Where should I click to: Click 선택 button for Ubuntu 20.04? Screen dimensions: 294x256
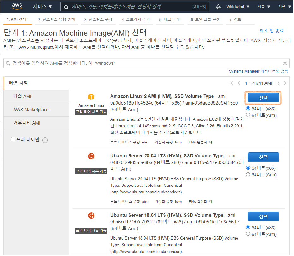(x=263, y=157)
